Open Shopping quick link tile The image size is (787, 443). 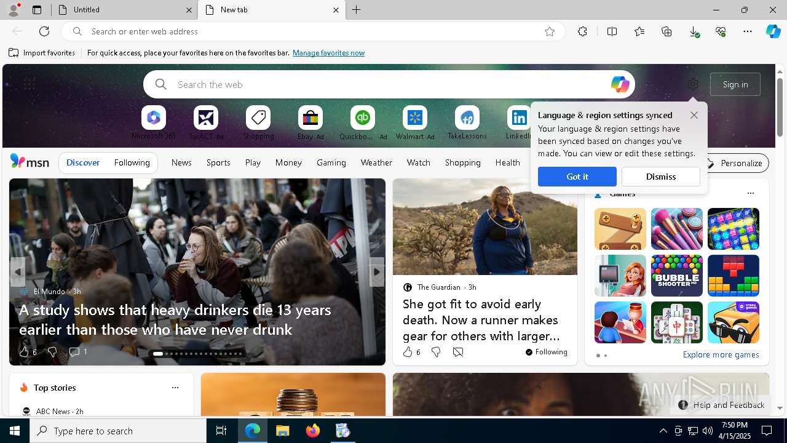(x=258, y=122)
